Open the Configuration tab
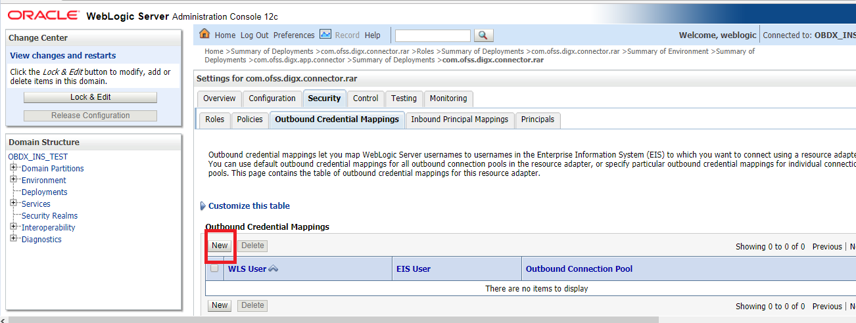Image resolution: width=856 pixels, height=323 pixels. coord(272,98)
